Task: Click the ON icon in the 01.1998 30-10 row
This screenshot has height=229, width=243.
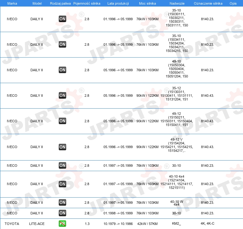Action: click(x=62, y=213)
